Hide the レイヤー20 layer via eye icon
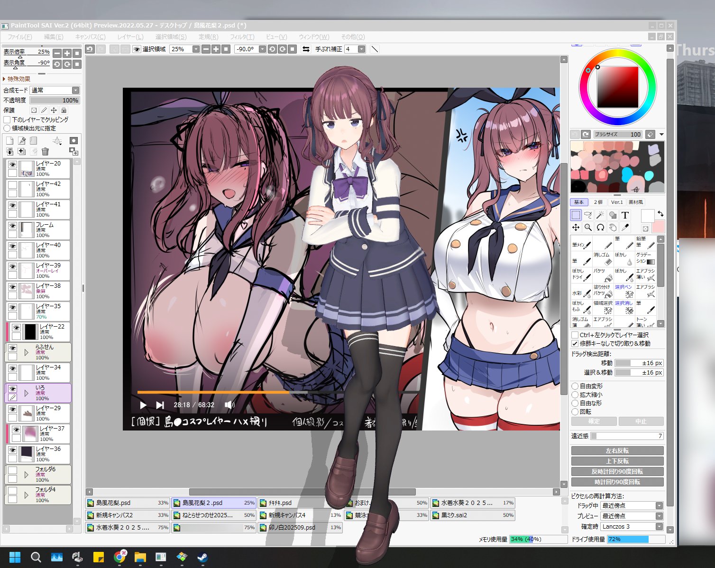The height and width of the screenshot is (568, 715). (13, 165)
